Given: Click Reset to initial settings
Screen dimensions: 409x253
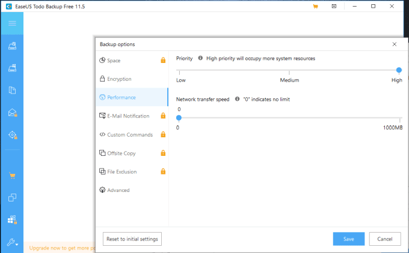Looking at the screenshot, I should [132, 239].
